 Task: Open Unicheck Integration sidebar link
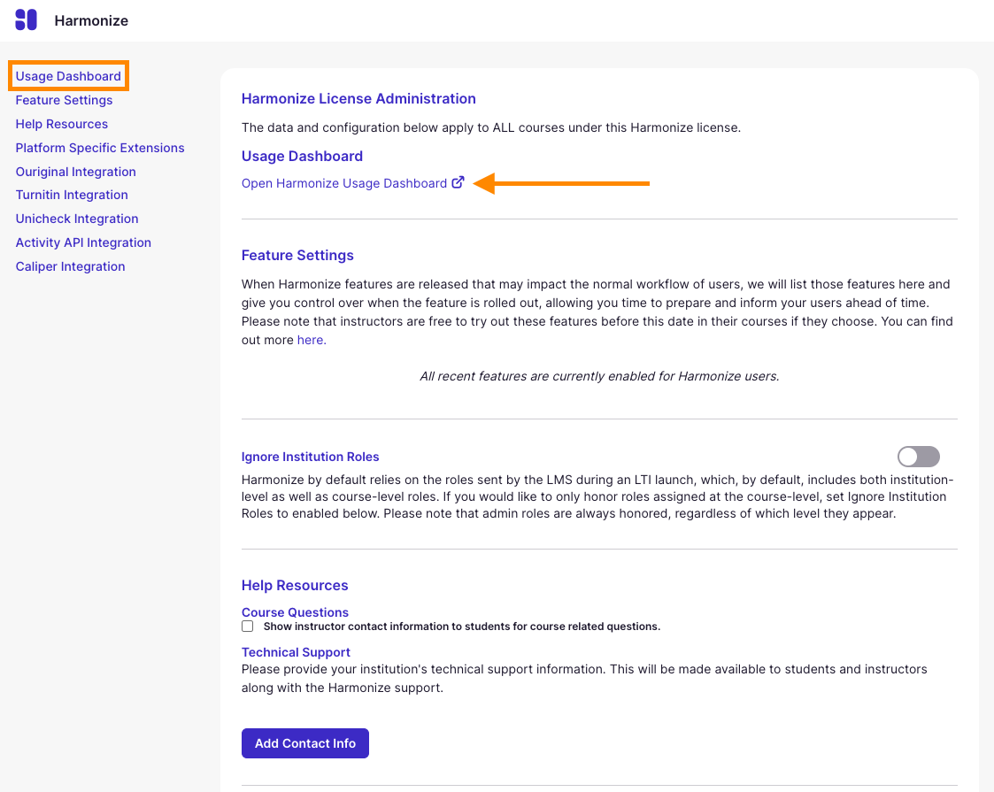point(77,219)
